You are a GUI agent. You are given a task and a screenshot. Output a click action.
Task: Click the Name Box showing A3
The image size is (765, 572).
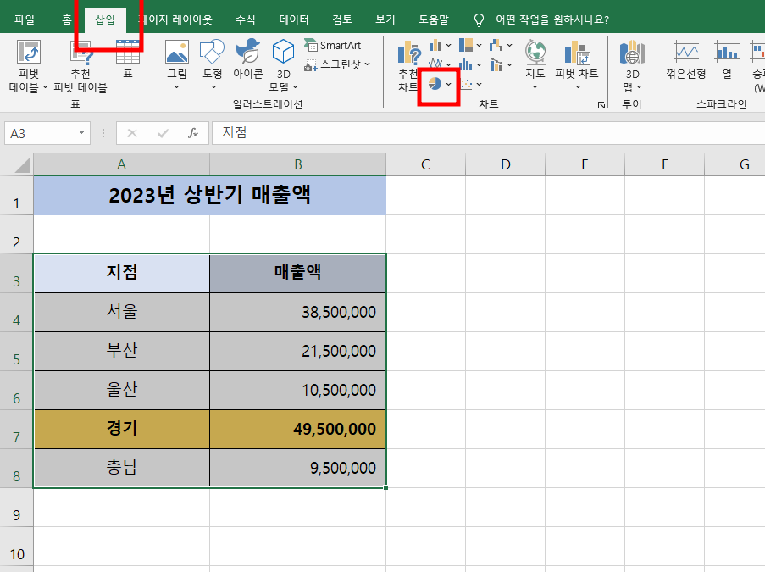[47, 133]
